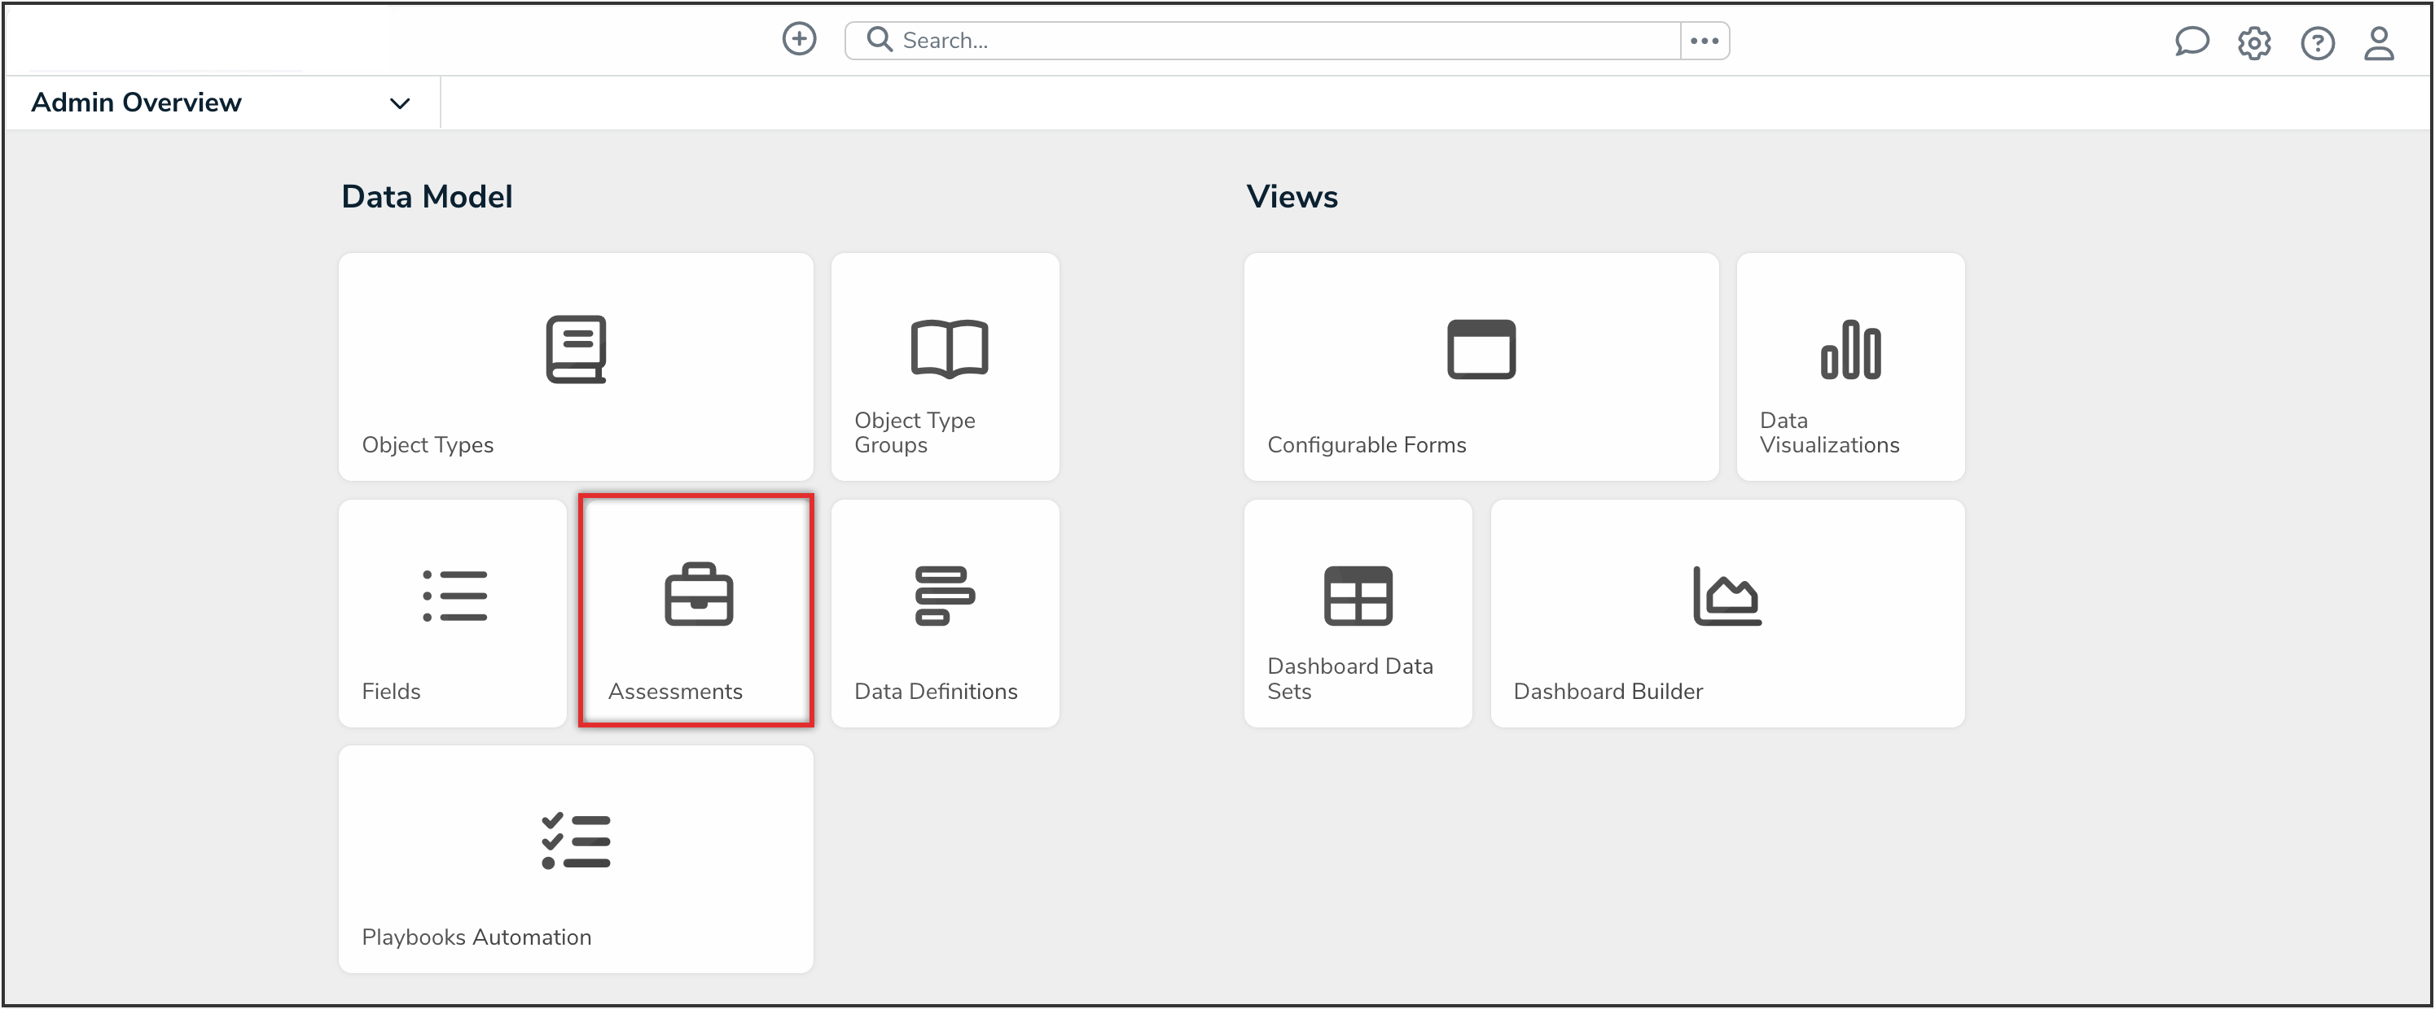Click the Data Visualizations bar chart icon

click(x=1850, y=350)
